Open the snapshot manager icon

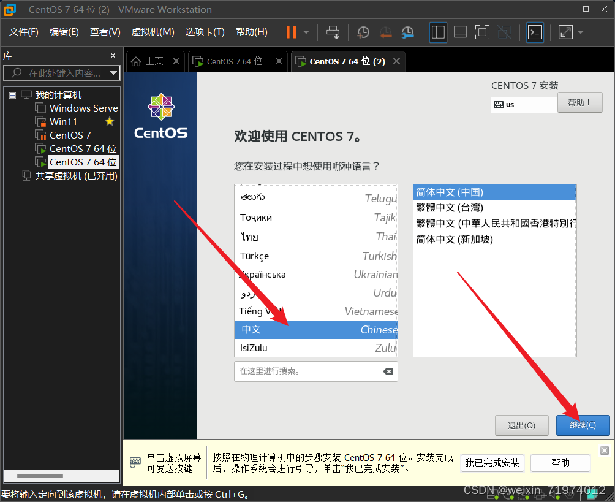(408, 32)
